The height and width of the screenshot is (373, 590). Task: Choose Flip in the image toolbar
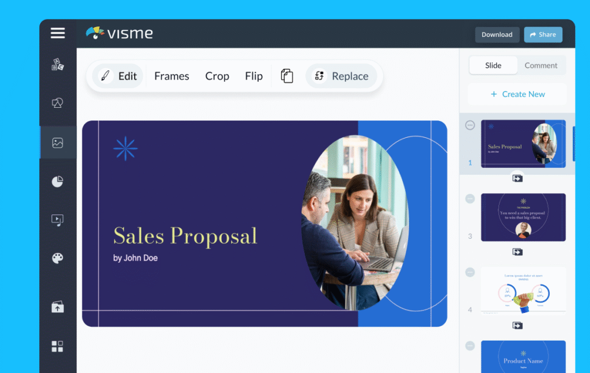point(254,76)
